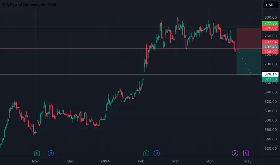
Task: Click the 760.00 price axis label
Action: [x=270, y=36]
